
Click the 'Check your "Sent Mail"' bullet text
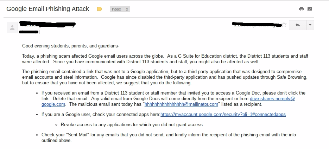coord(169,137)
